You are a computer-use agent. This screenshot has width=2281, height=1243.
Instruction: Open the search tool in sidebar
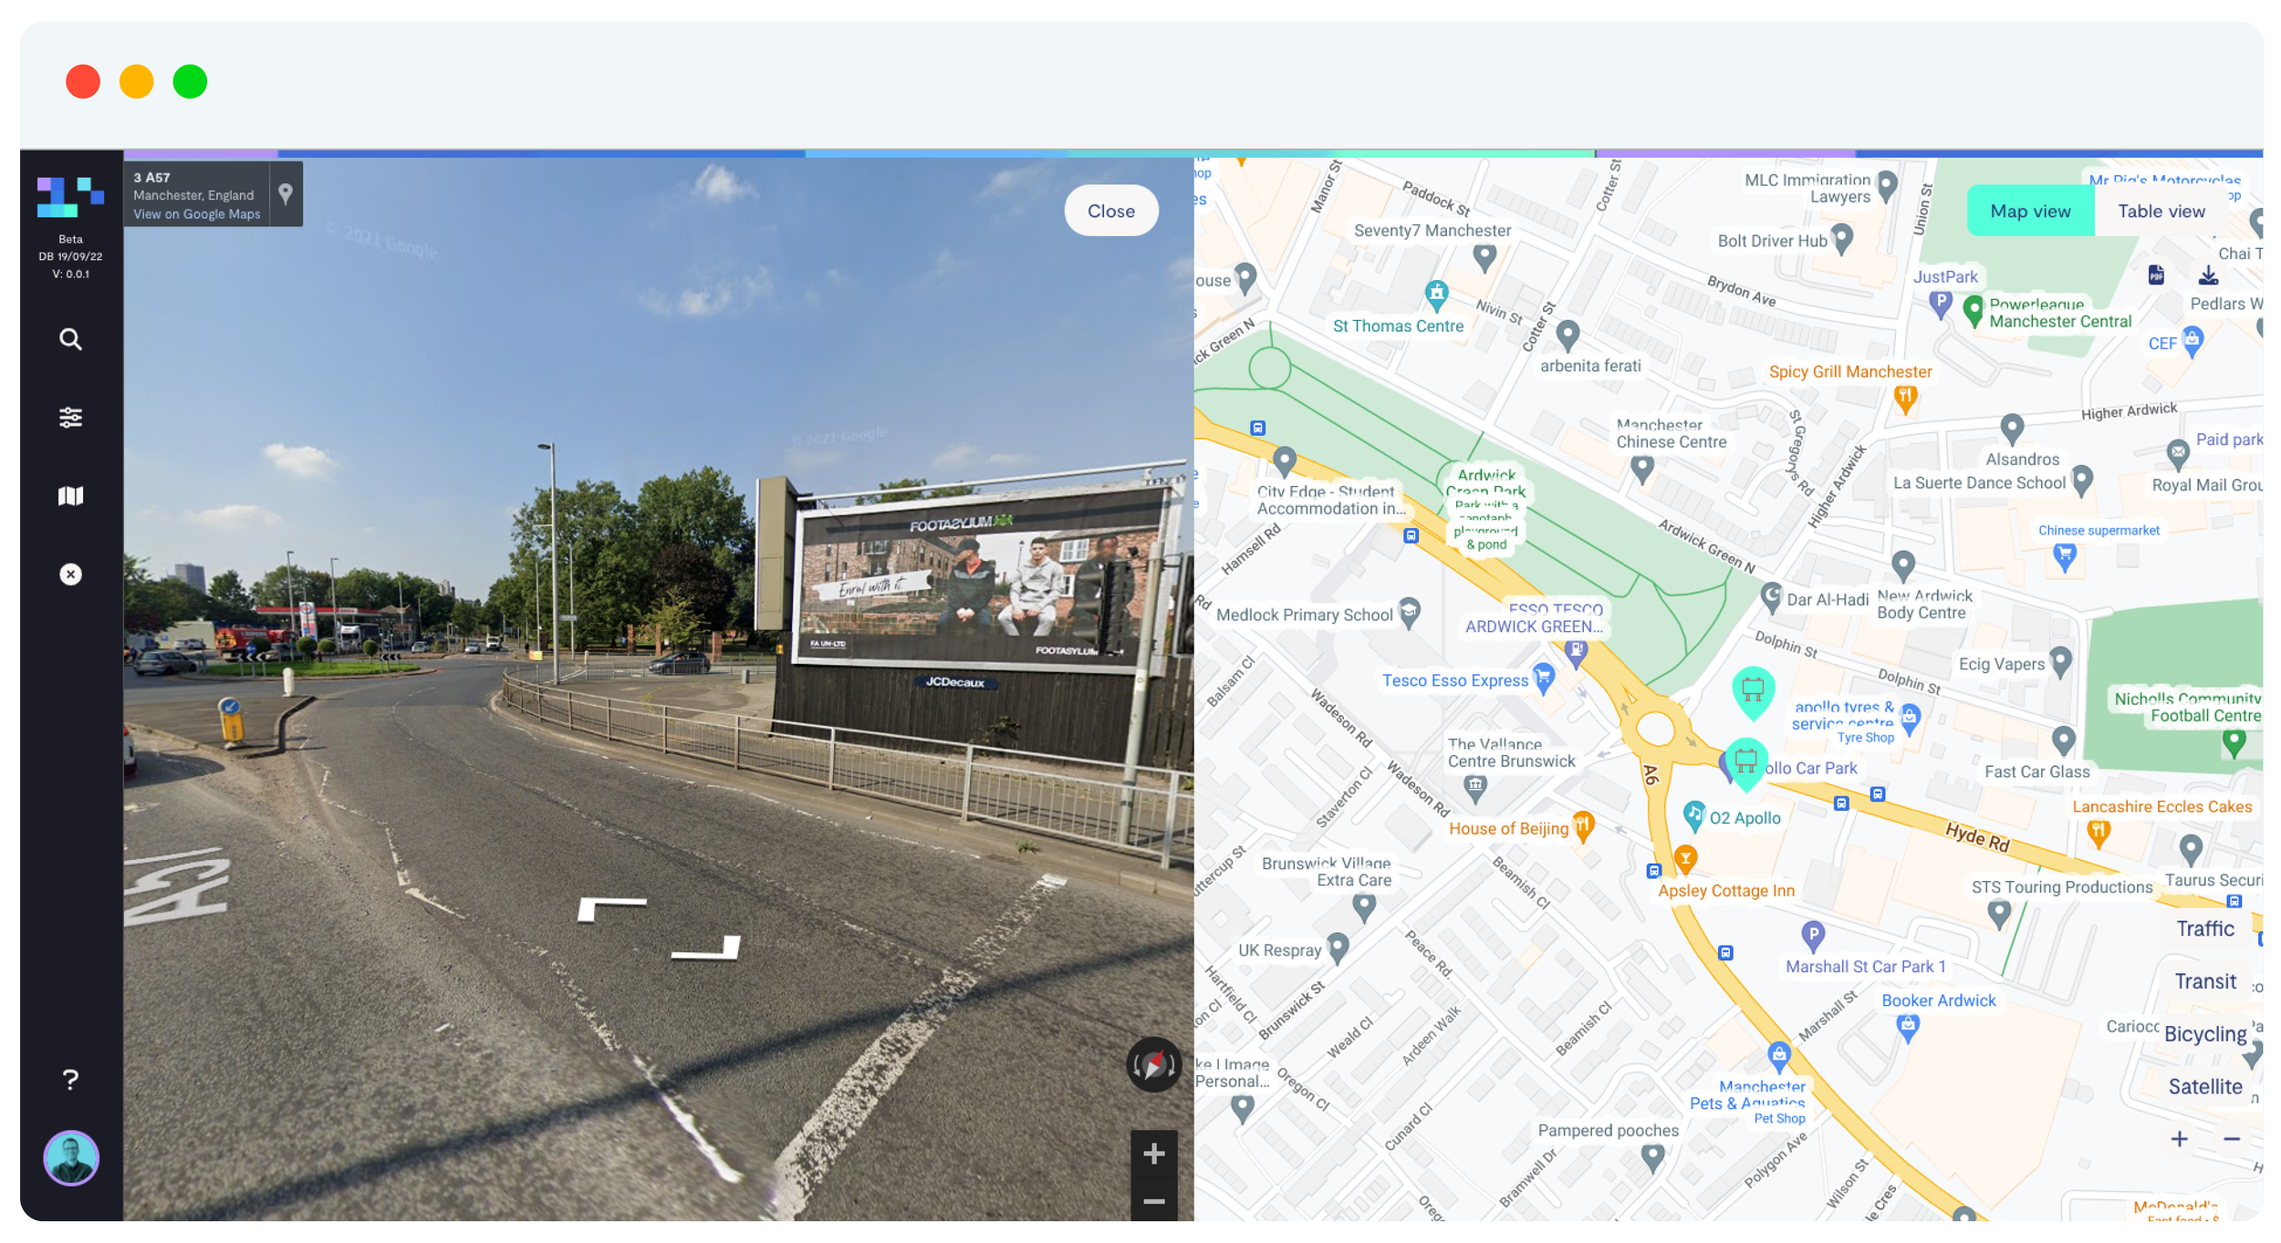click(70, 339)
